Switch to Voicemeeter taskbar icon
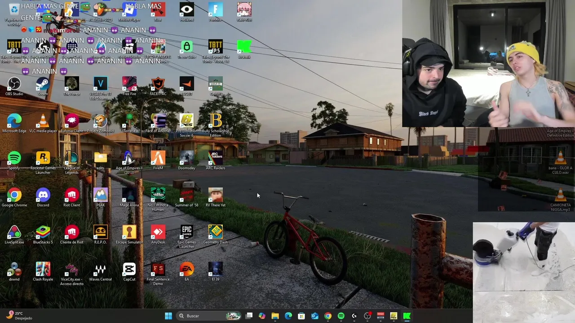The width and height of the screenshot is (575, 323). (x=380, y=316)
